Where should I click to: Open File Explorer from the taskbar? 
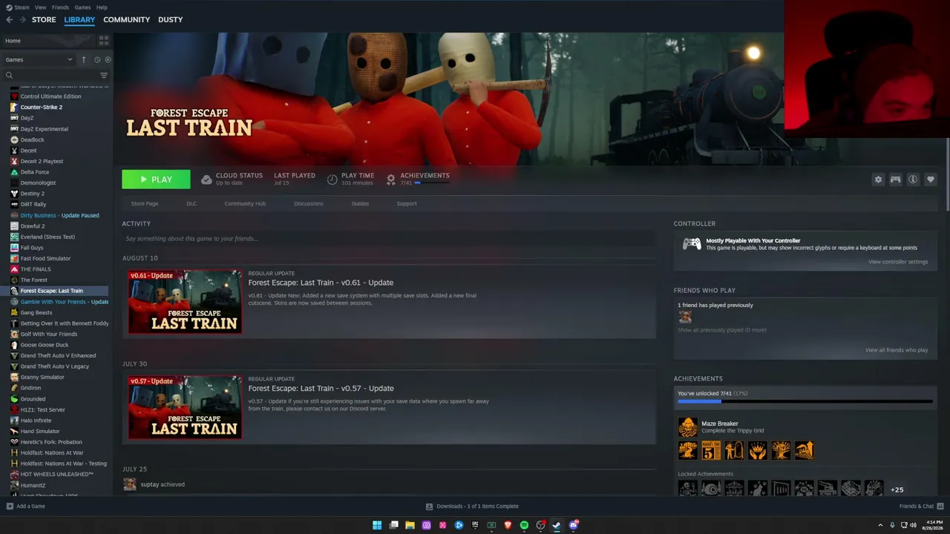tap(410, 525)
